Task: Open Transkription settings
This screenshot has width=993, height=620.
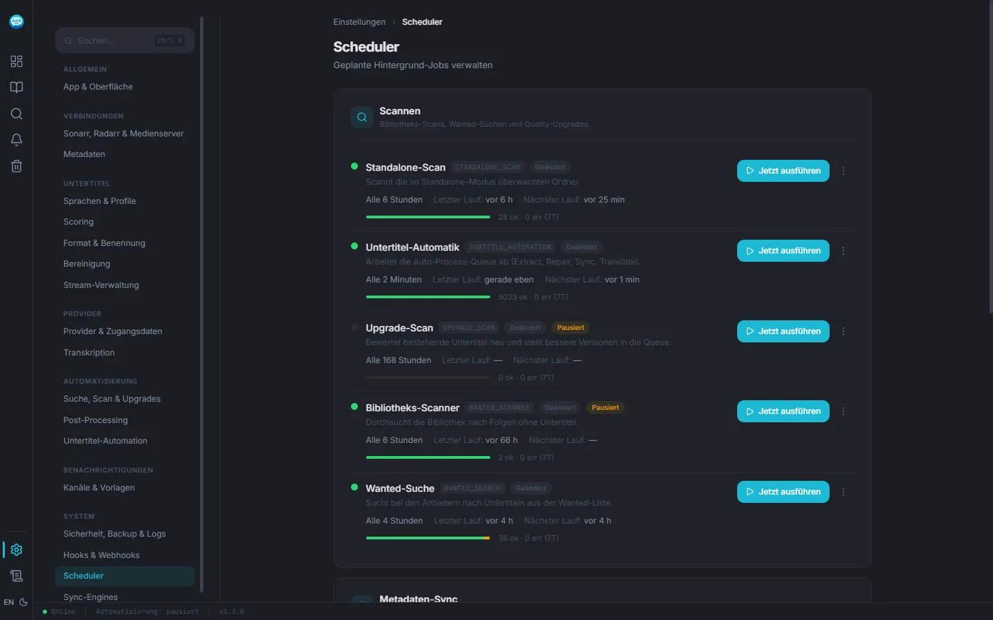Action: click(x=125, y=353)
